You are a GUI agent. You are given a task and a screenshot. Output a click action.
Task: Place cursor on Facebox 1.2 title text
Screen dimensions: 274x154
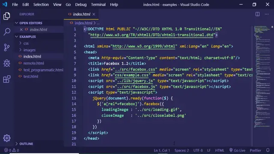click(x=116, y=64)
